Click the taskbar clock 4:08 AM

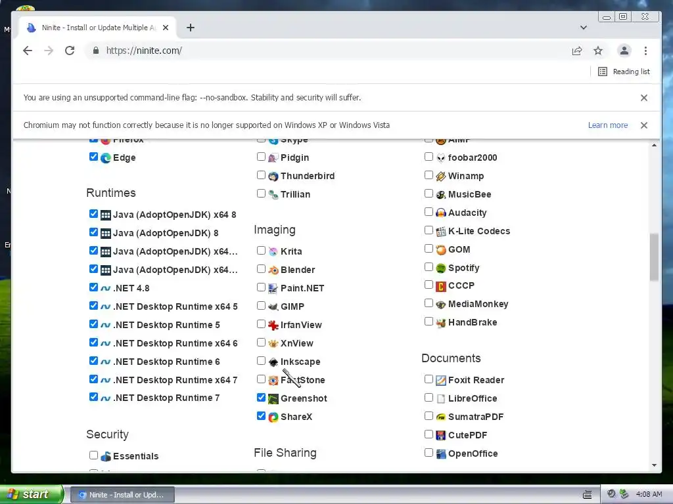pyautogui.click(x=649, y=494)
